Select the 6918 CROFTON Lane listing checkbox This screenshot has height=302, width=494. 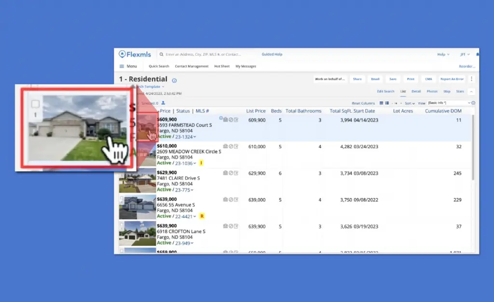coord(122,225)
